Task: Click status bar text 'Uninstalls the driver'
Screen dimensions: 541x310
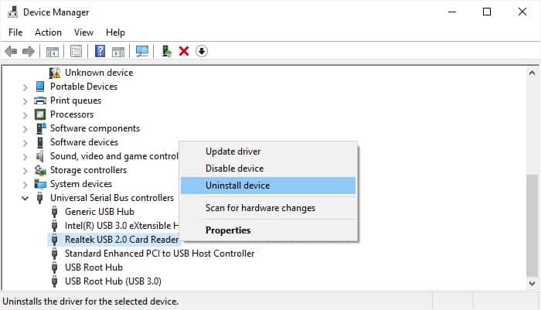Action: [x=90, y=301]
